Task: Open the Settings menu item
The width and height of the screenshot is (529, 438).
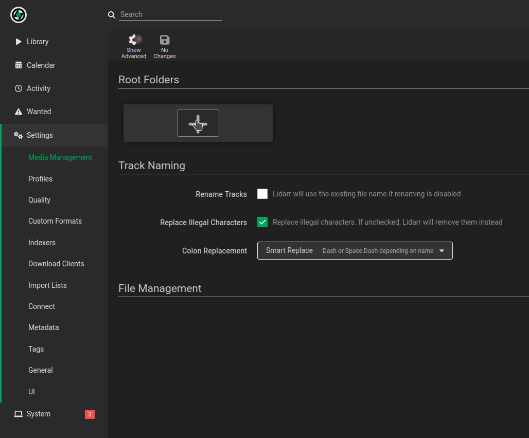Action: coord(54,135)
